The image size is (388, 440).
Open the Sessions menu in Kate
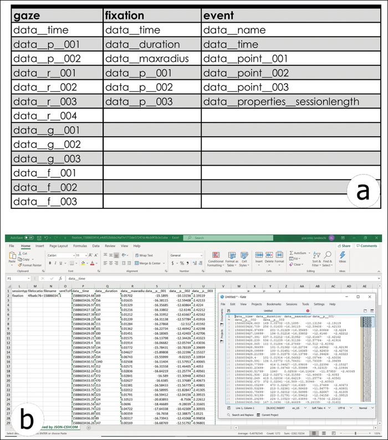coord(292,304)
